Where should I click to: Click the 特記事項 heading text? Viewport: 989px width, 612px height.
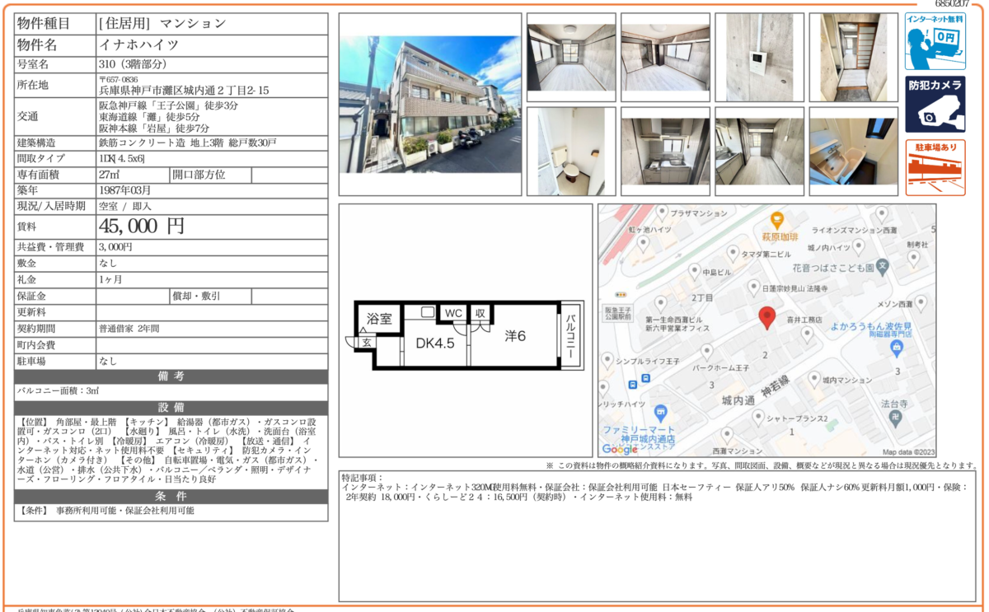click(363, 478)
